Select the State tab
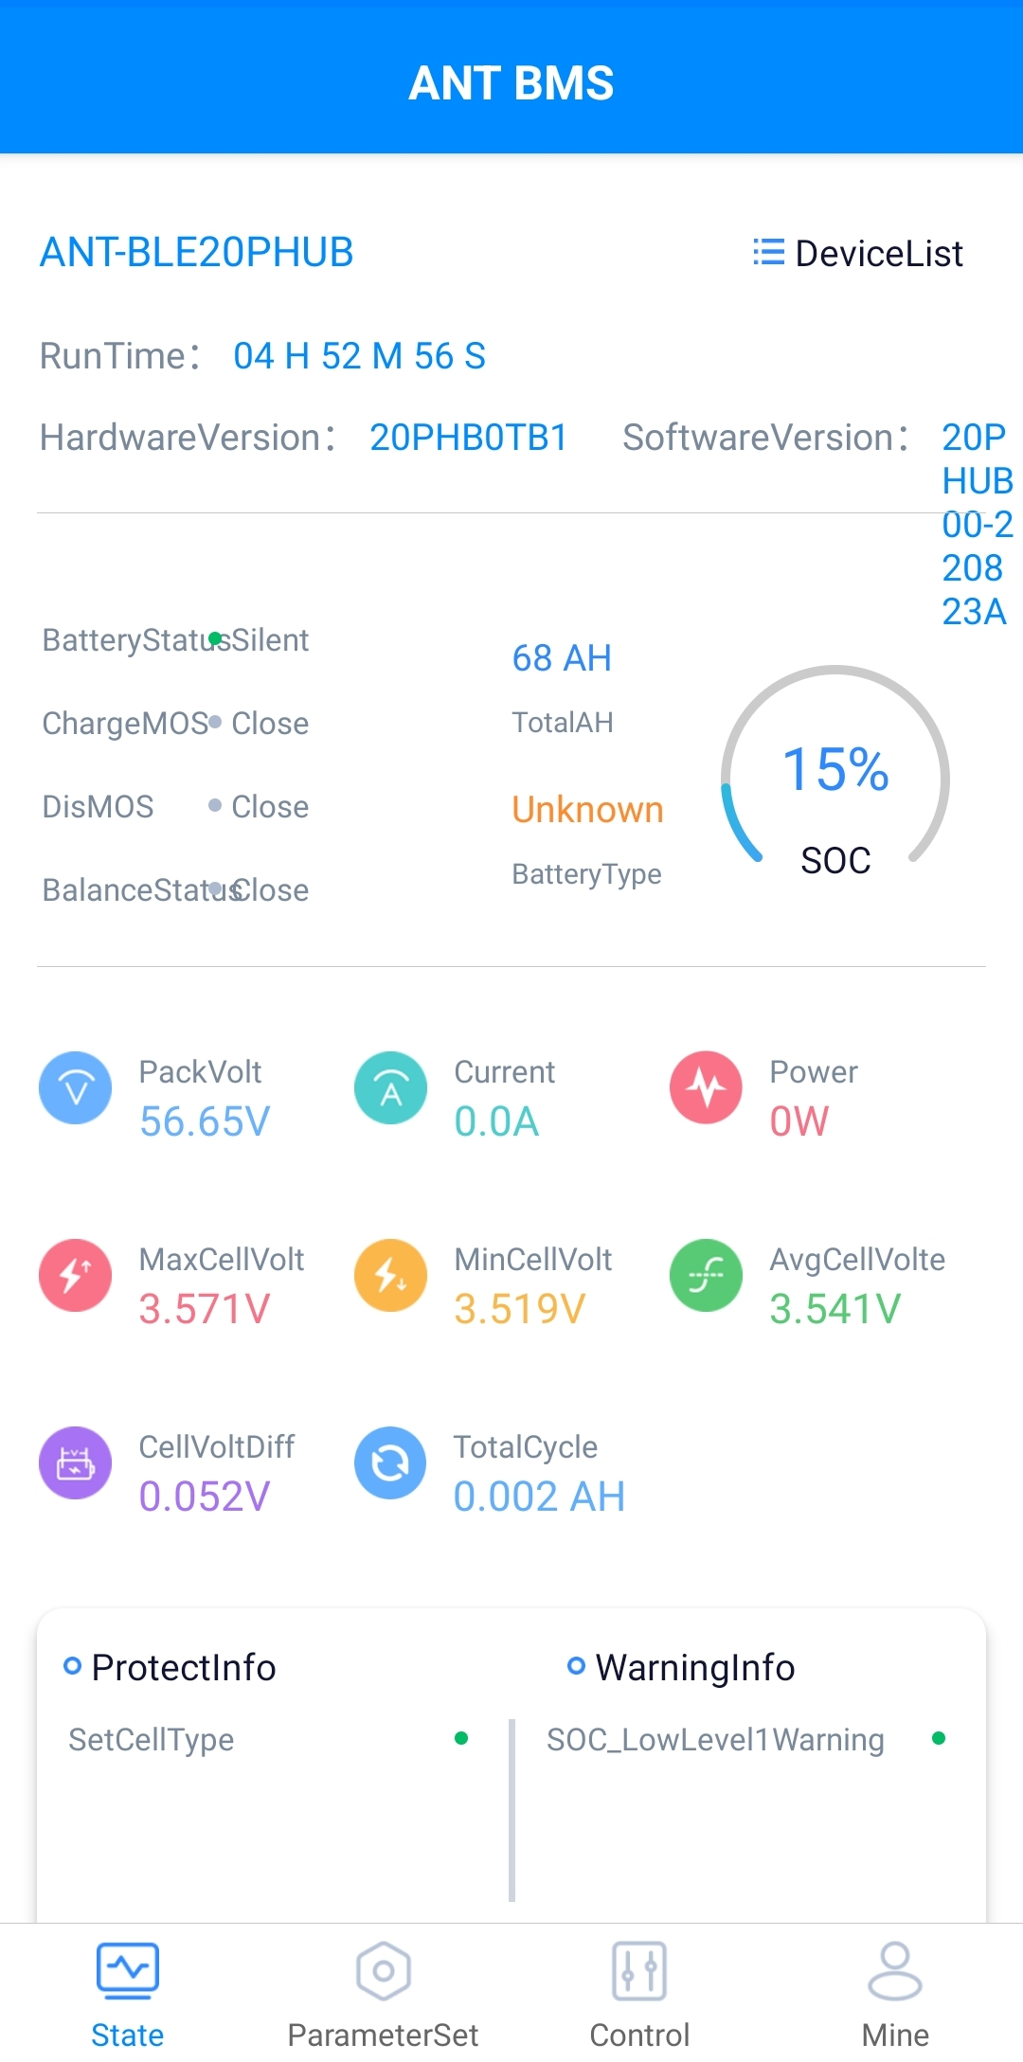Screen dimensions: 1023x2062 click(127, 1992)
